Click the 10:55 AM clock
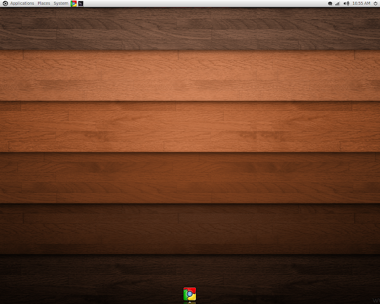380x304 pixels. coord(361,4)
